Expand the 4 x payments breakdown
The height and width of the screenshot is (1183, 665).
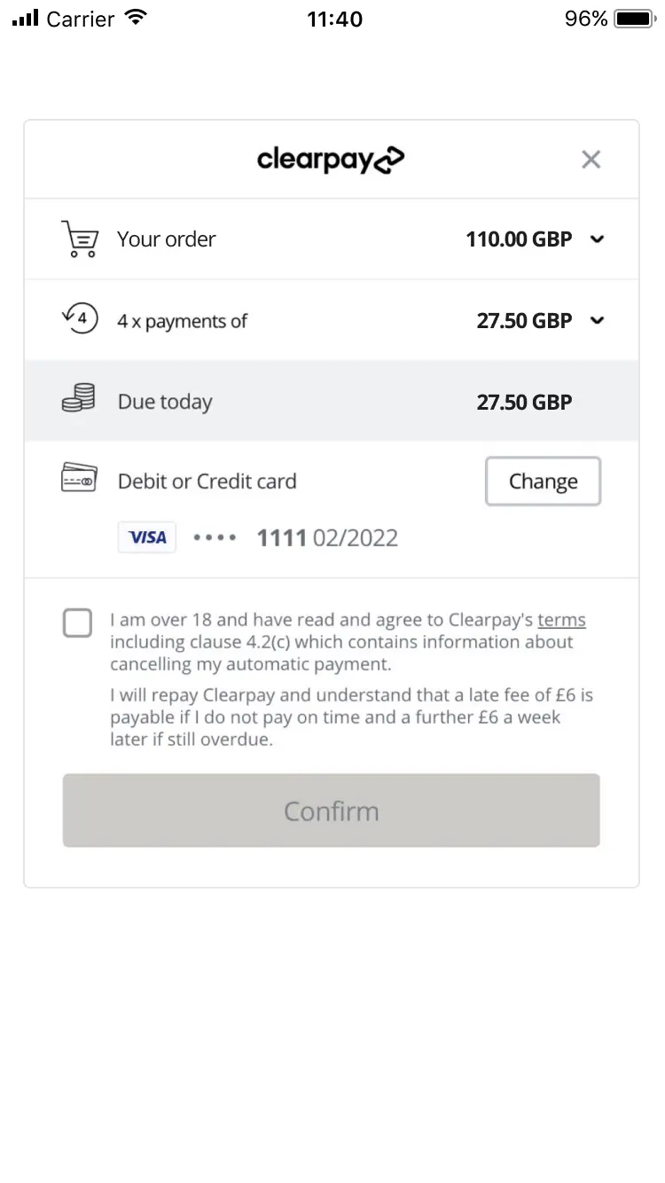click(597, 320)
